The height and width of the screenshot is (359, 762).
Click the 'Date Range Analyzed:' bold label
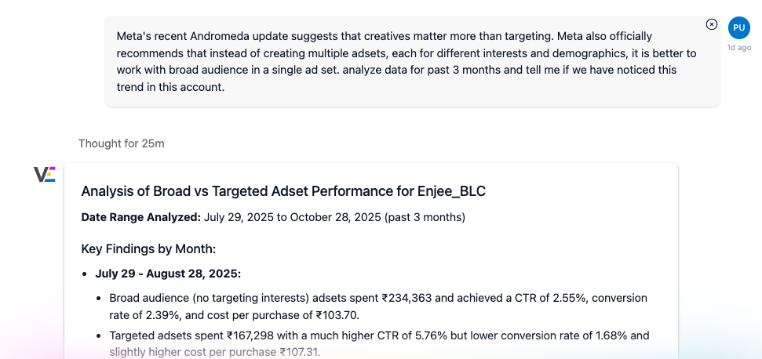(140, 216)
